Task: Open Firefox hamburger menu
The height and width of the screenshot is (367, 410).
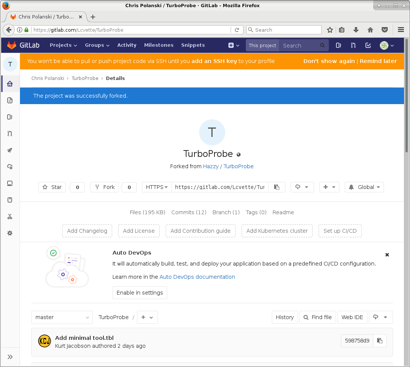Action: coord(401,30)
